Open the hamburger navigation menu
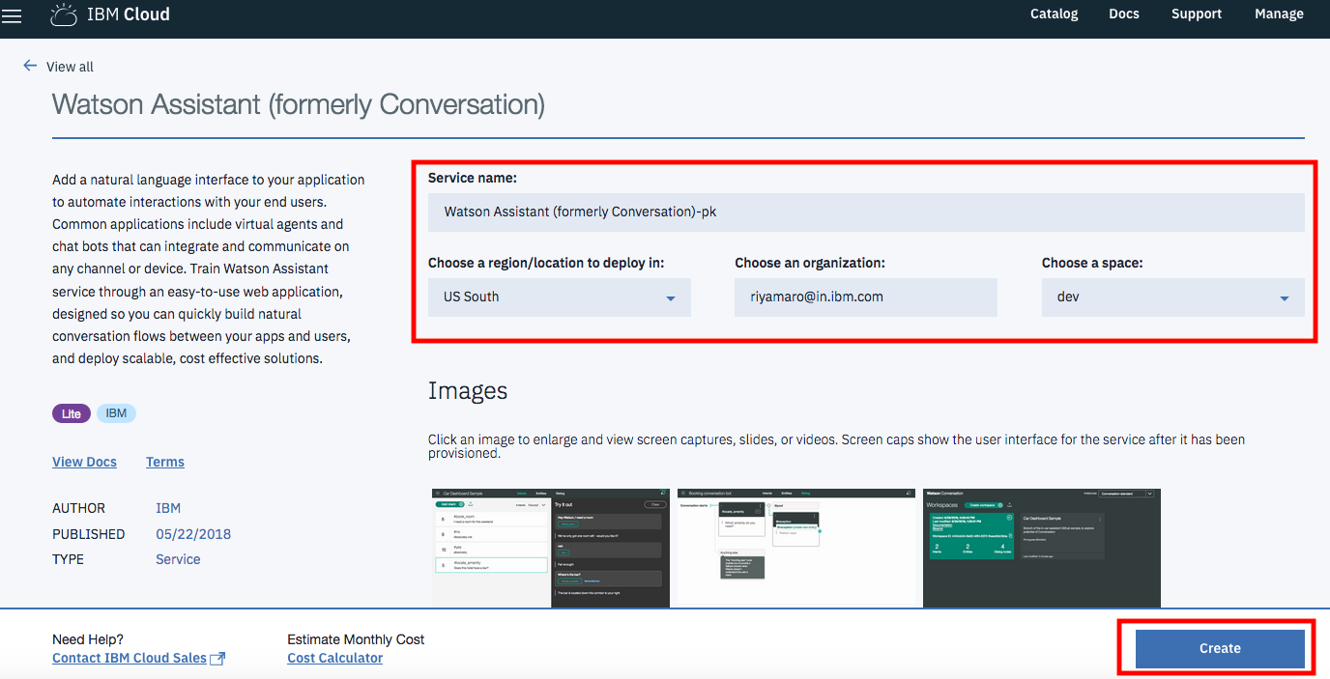The image size is (1330, 679). [x=12, y=15]
